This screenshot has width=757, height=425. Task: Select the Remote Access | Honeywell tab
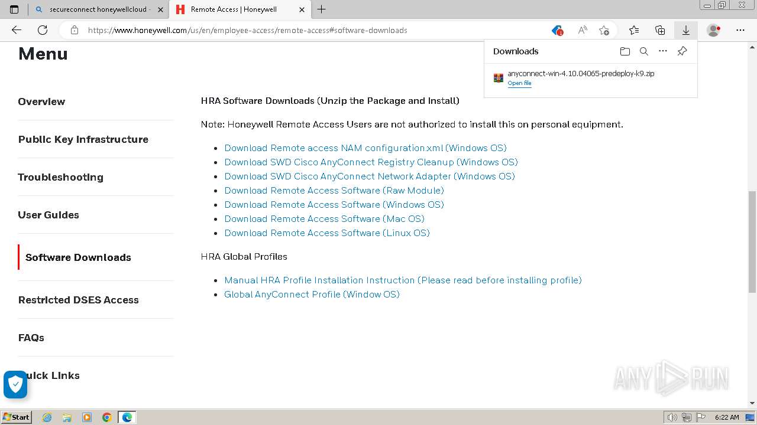coord(240,9)
